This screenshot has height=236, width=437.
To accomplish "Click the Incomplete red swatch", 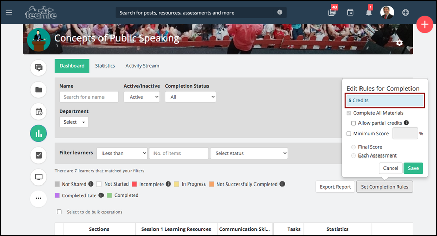I will tap(134, 184).
